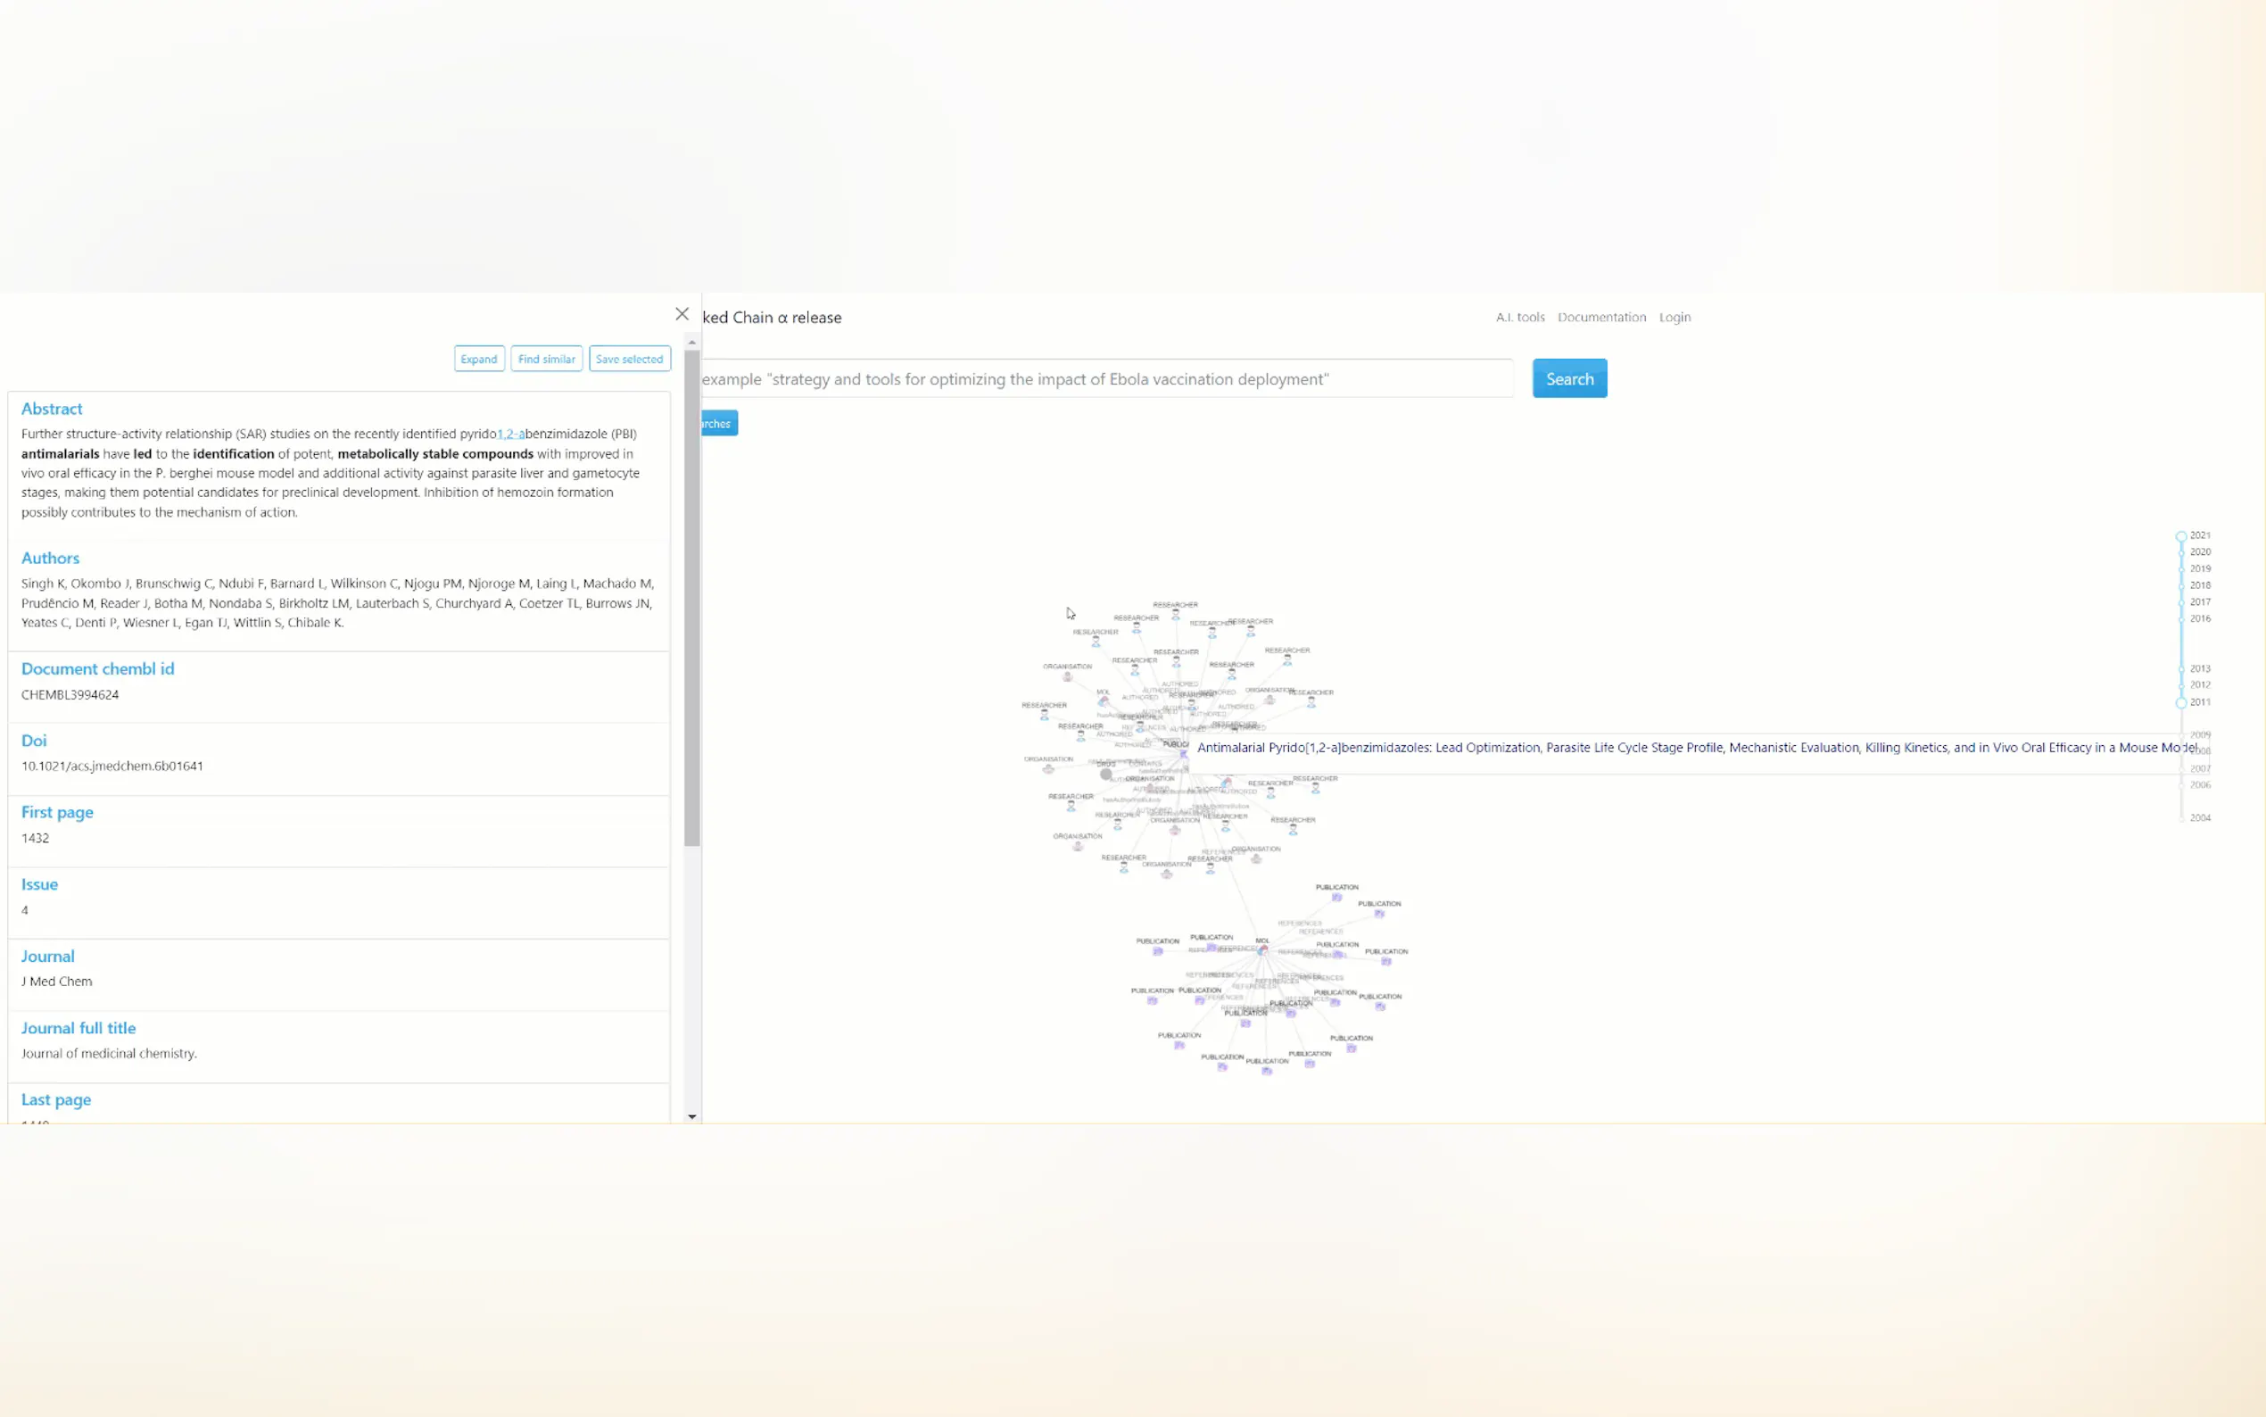This screenshot has width=2266, height=1417.
Task: Select the 2016 marker on year timeline
Action: [x=2181, y=618]
